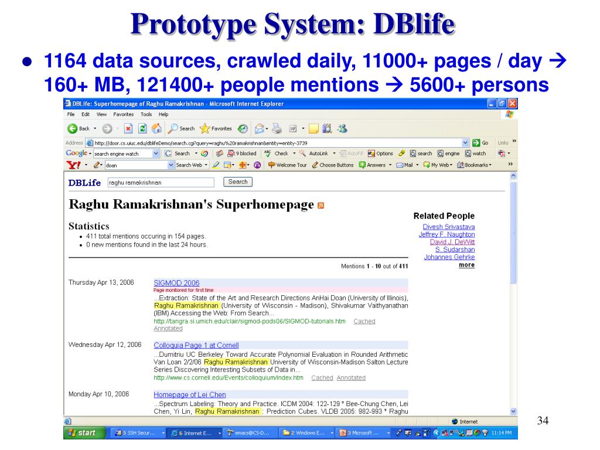
Task: Open Google toolbar Options
Action: [x=380, y=154]
